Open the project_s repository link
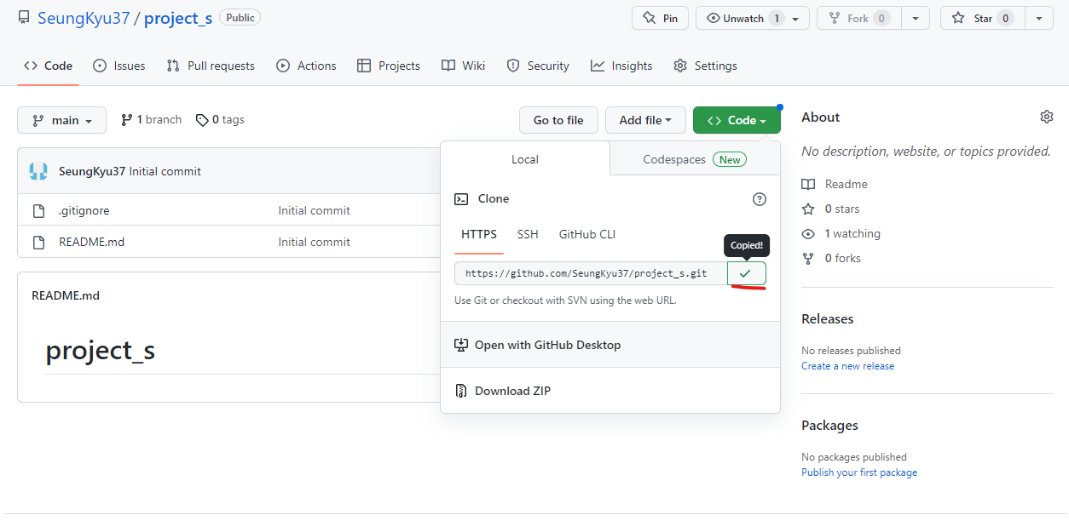The height and width of the screenshot is (521, 1069). point(178,18)
